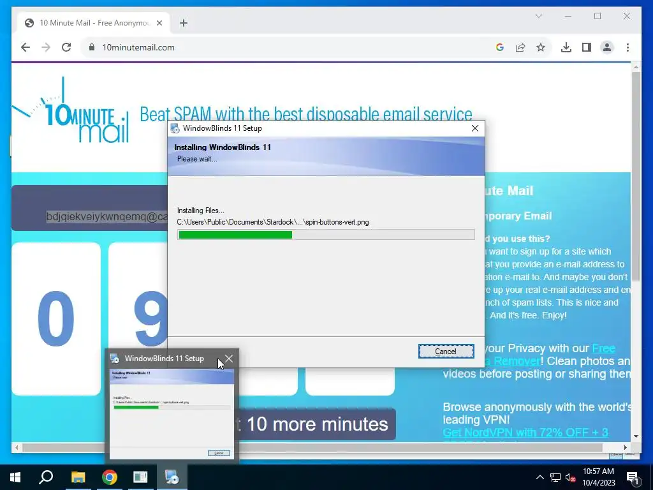Expand Chrome tab search chevron
This screenshot has height=490, width=653.
click(x=538, y=16)
